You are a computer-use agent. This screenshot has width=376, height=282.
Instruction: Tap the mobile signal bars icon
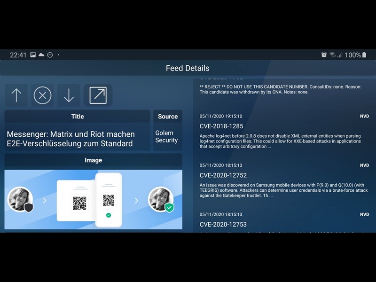click(x=339, y=55)
